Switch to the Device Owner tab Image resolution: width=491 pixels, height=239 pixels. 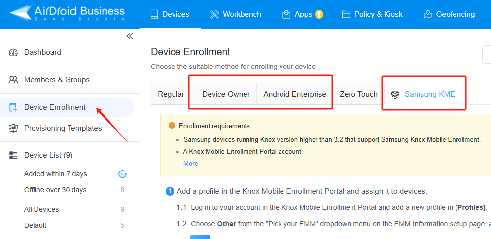(226, 94)
